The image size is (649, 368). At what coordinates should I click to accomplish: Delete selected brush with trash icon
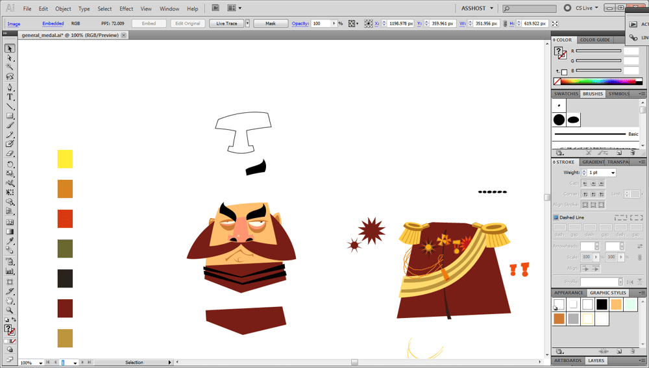(x=632, y=153)
